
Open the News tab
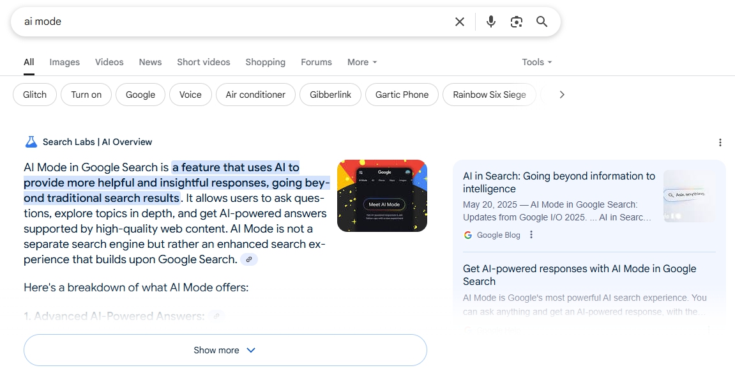click(x=150, y=62)
